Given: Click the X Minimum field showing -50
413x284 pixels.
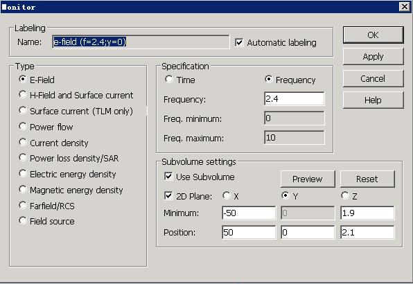Looking at the screenshot, I should click(x=249, y=213).
